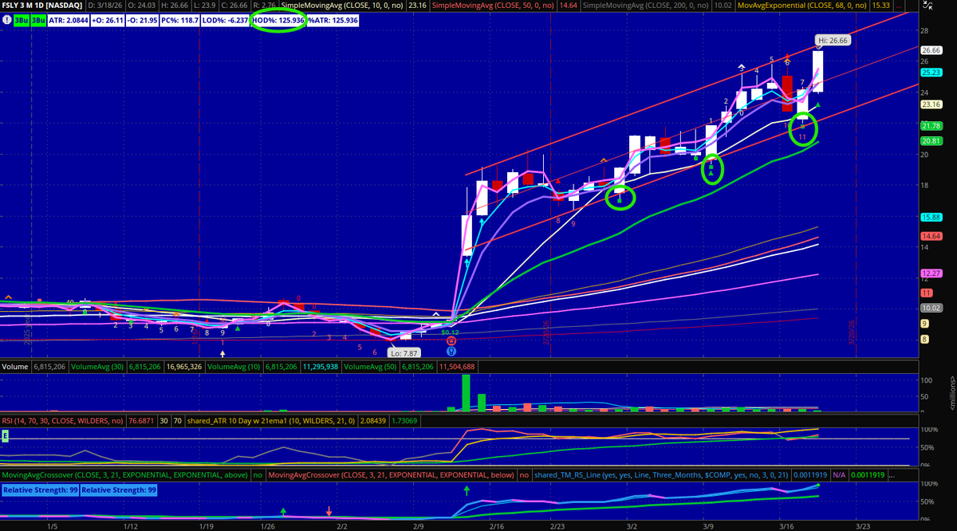This screenshot has width=957, height=531.
Task: Click the +O: 26.11 label
Action: point(107,20)
